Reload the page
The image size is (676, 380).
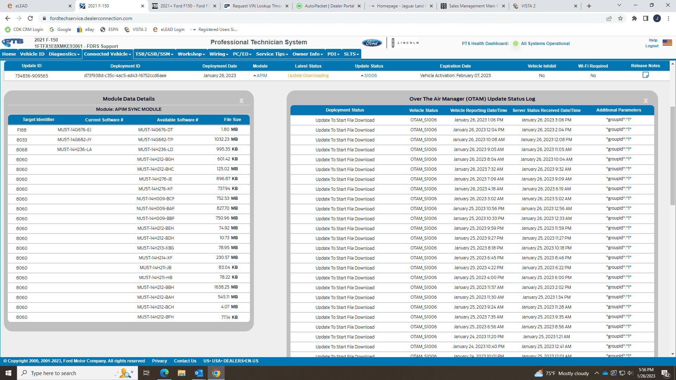[30, 18]
